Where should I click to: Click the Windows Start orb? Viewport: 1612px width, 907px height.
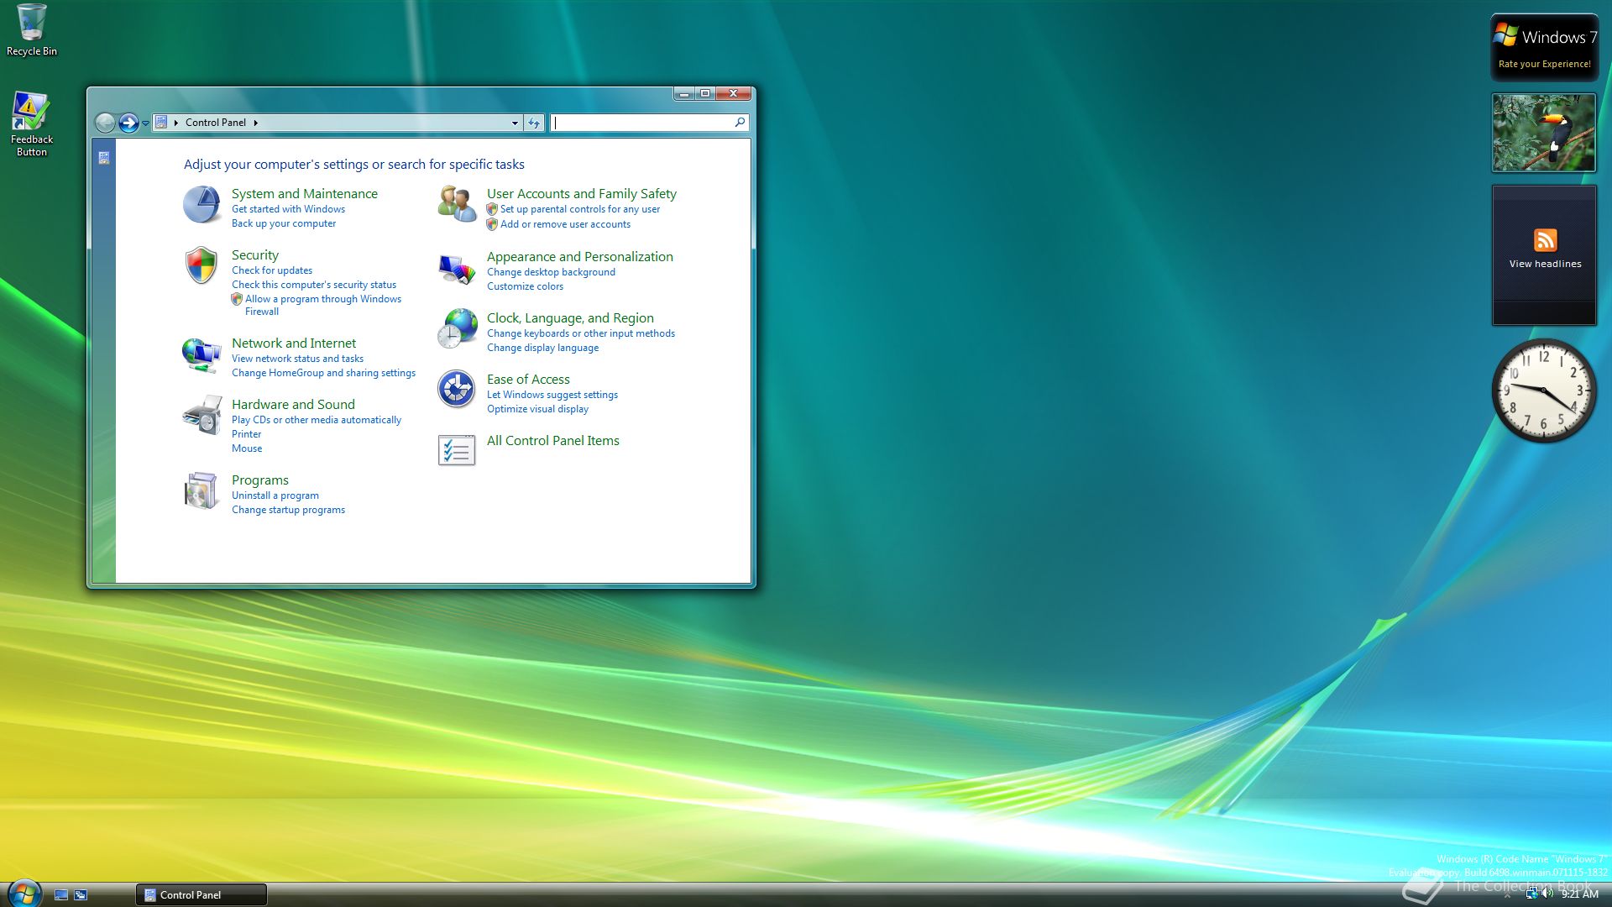tap(24, 894)
